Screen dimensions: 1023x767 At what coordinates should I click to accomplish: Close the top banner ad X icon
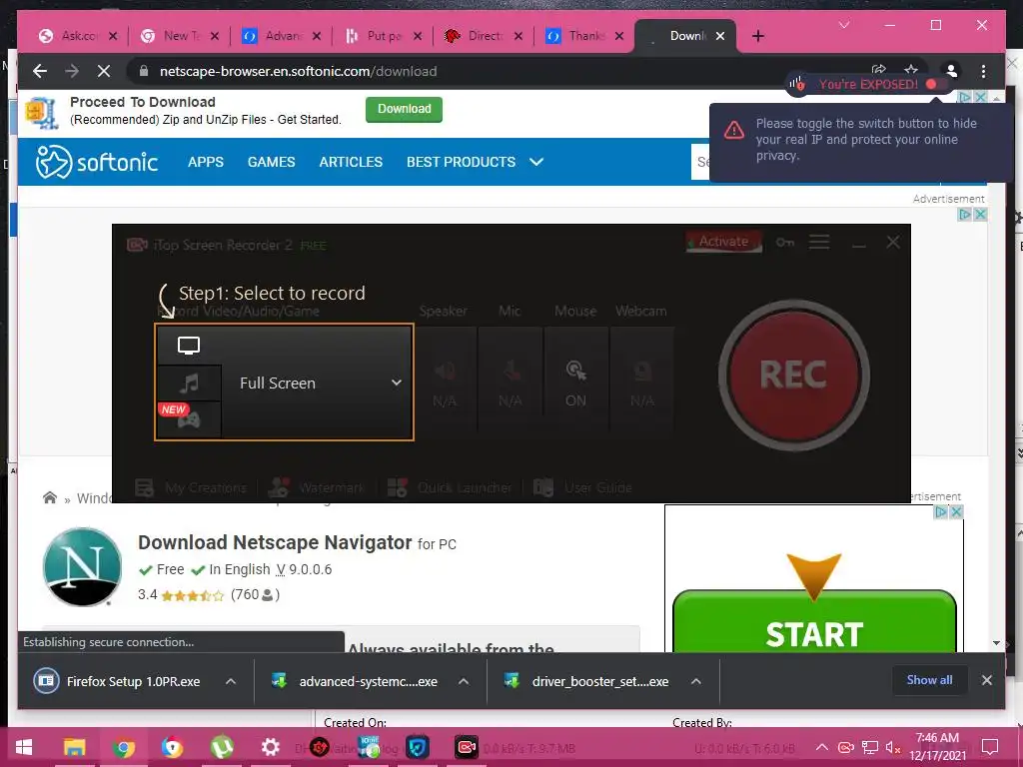click(980, 97)
